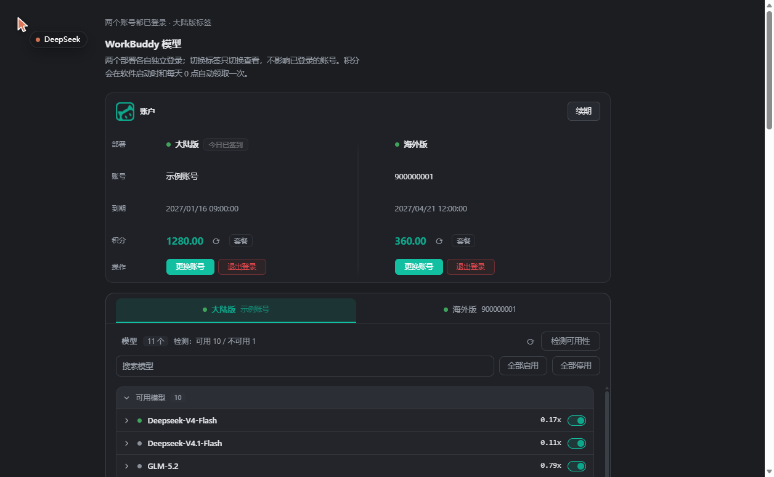This screenshot has width=774, height=477.
Task: Click the 全部启用 button
Action: [523, 366]
